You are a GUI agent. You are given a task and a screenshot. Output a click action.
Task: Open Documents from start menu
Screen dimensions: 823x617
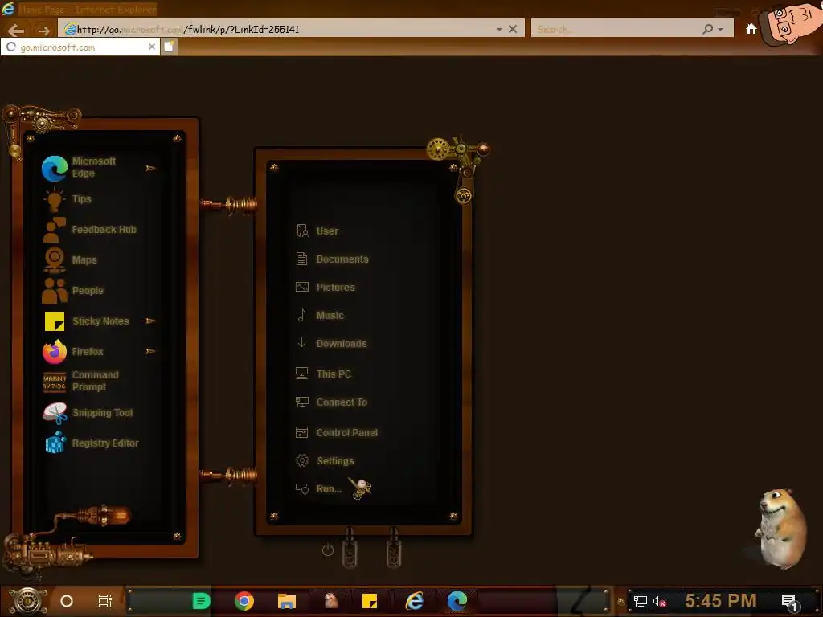pyautogui.click(x=332, y=259)
